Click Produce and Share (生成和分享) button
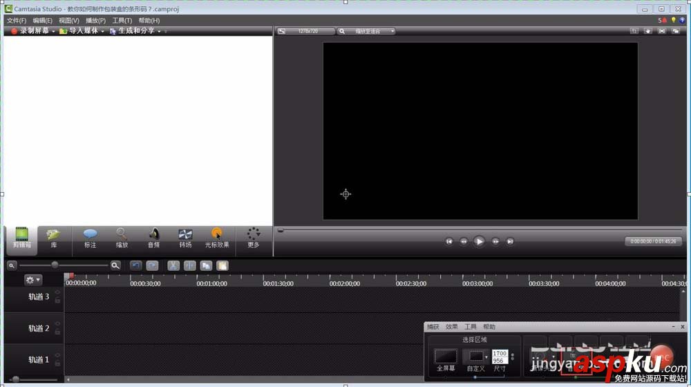The image size is (691, 387). pos(132,31)
